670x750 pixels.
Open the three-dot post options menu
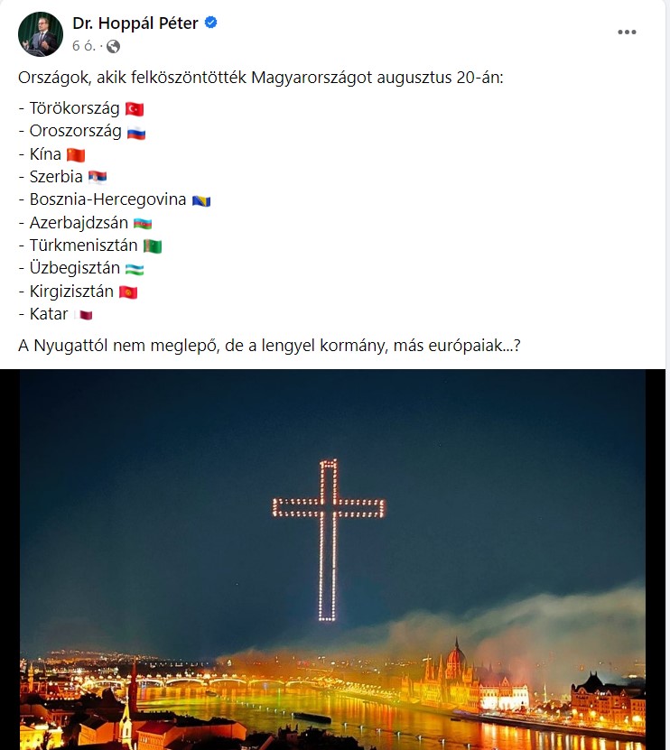pos(627,32)
